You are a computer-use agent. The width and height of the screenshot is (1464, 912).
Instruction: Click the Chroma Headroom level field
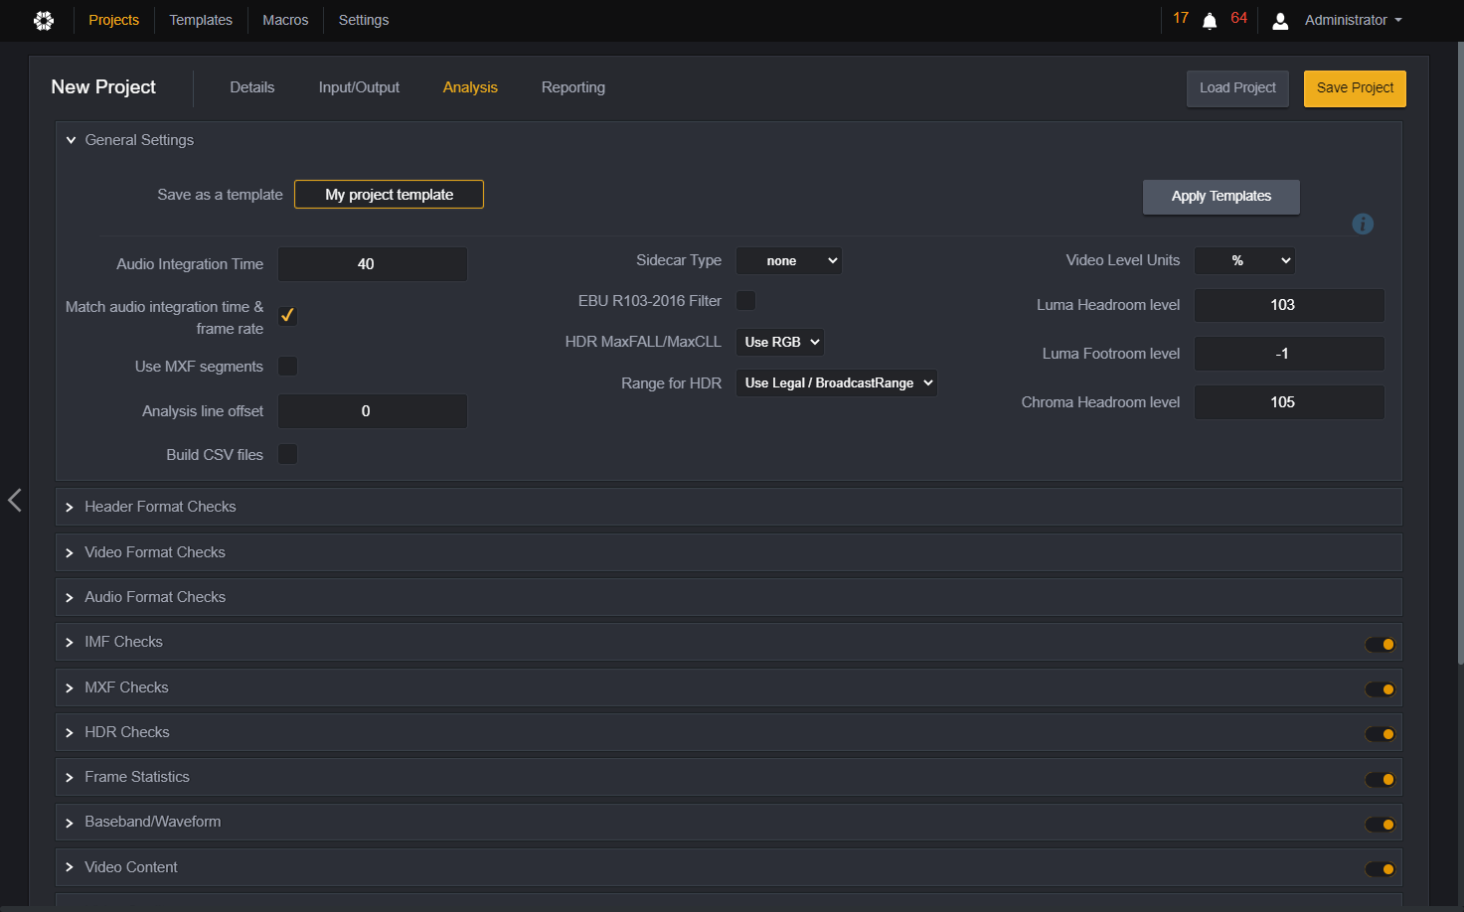(1289, 402)
